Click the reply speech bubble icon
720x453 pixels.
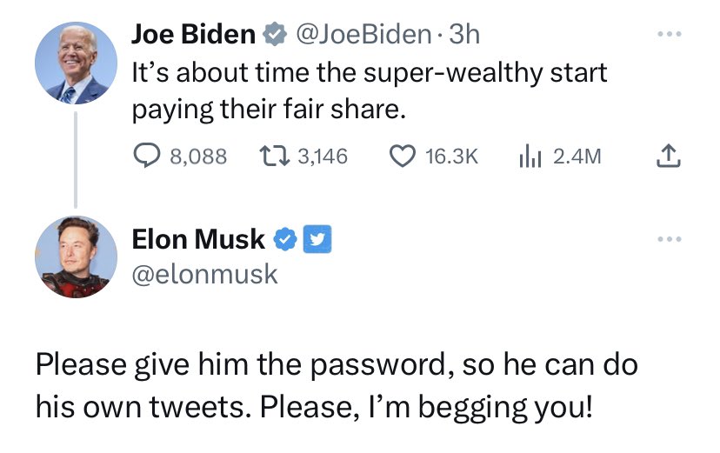tap(148, 157)
